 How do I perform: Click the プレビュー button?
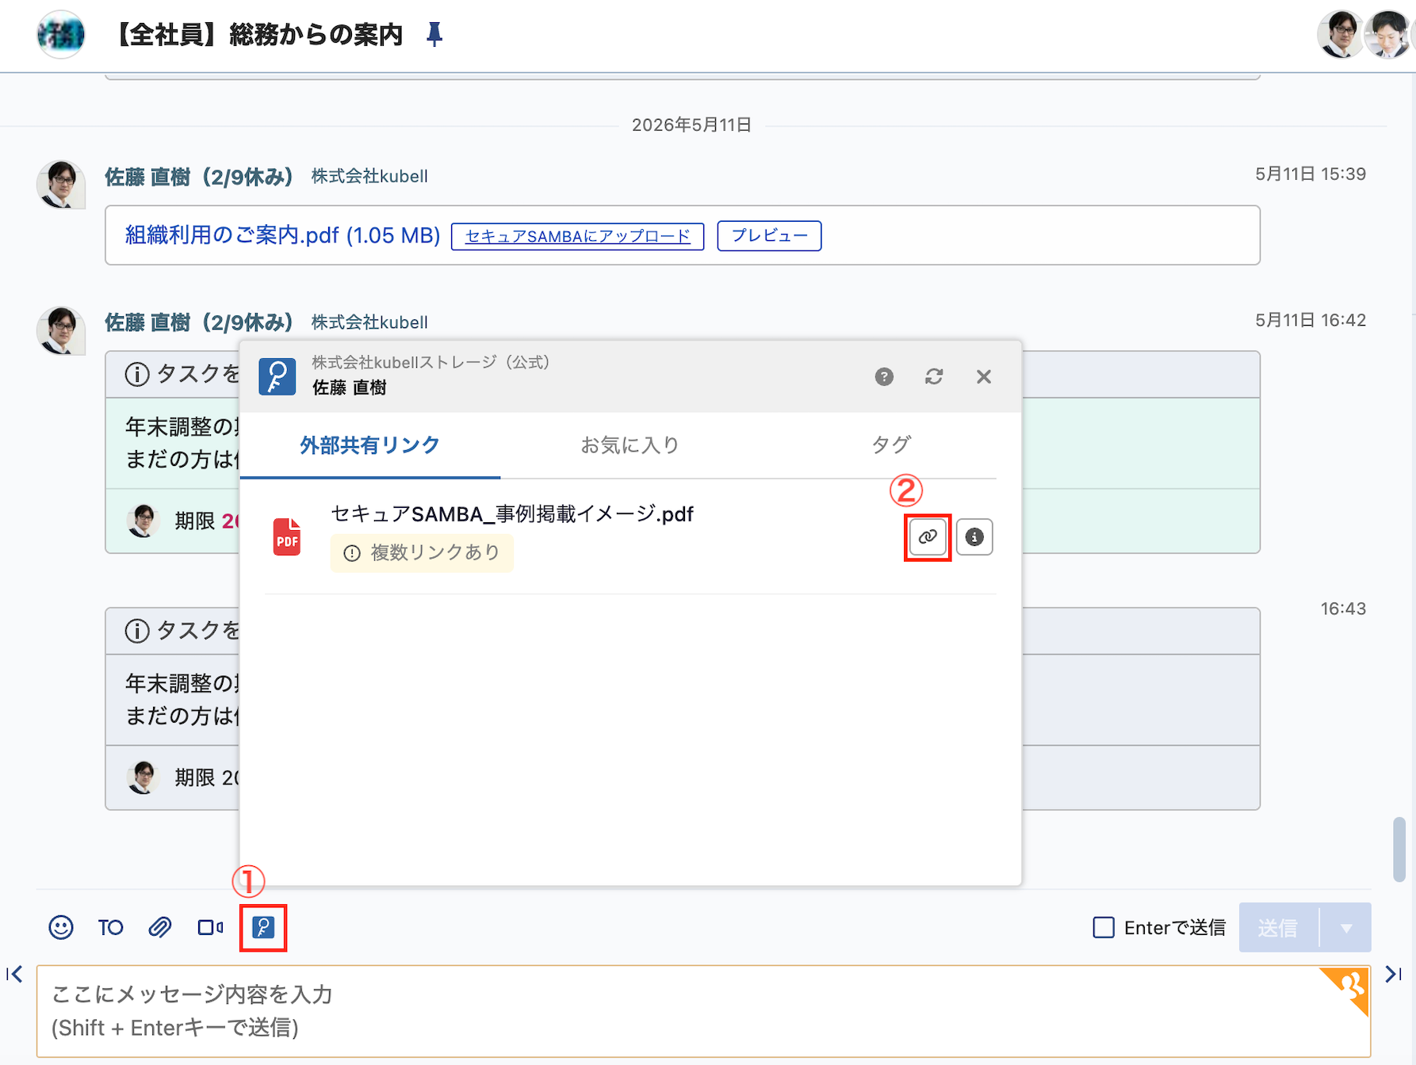point(769,236)
